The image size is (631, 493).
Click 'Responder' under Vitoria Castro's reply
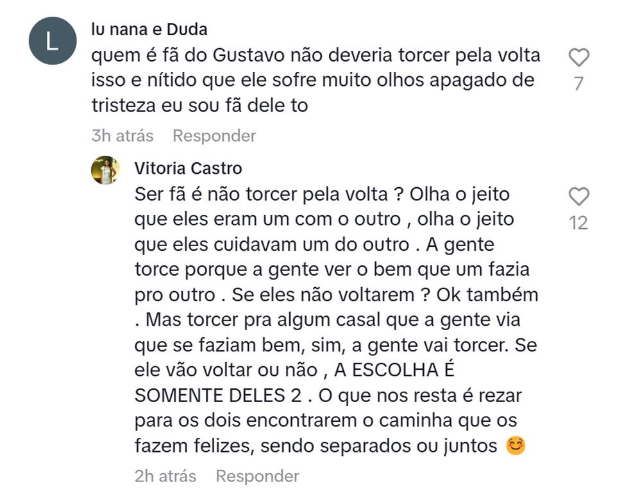[257, 476]
